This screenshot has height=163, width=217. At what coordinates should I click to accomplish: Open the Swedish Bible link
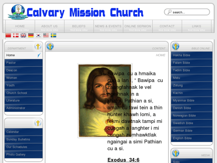[192, 123]
